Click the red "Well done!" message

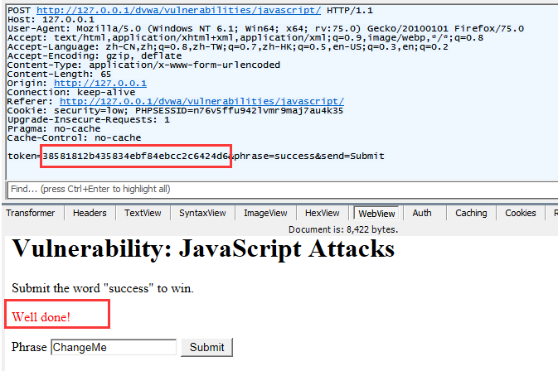[x=41, y=317]
